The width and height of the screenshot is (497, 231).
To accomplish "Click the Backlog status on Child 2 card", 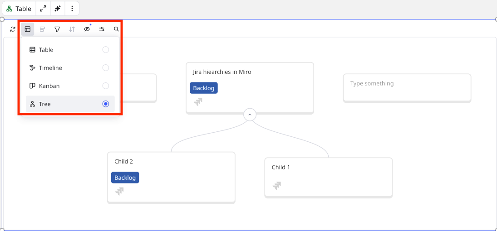I will point(125,178).
